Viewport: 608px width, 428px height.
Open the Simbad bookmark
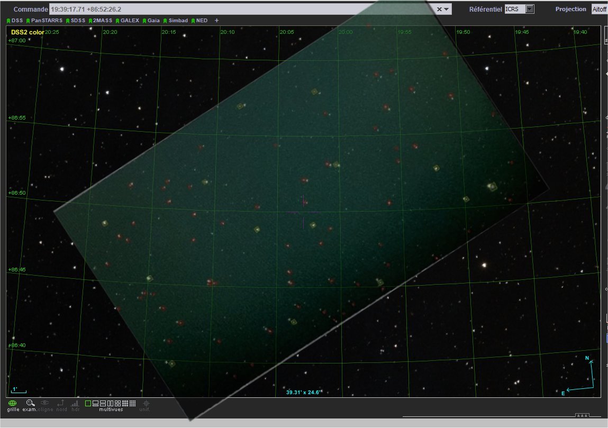click(x=176, y=21)
